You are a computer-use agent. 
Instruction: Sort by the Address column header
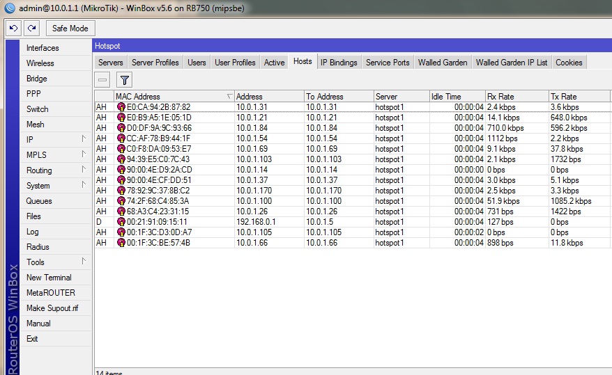click(x=269, y=96)
